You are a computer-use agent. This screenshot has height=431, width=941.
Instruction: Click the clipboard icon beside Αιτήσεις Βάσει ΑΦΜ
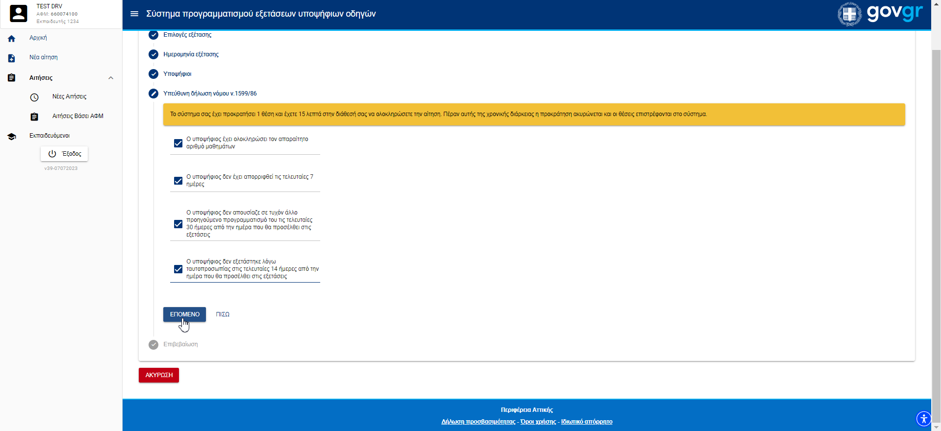pos(34,117)
